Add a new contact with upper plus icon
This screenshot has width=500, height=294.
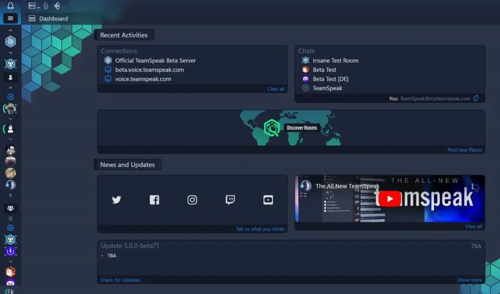click(x=10, y=97)
